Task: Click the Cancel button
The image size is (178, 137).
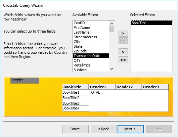Action: 76,129
